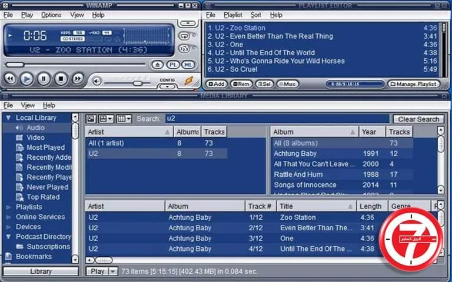
Task: Sort albums by the Year column header
Action: [x=372, y=132]
